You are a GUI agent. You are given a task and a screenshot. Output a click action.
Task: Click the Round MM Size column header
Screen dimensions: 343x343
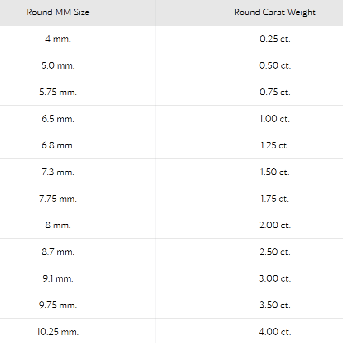coord(58,12)
